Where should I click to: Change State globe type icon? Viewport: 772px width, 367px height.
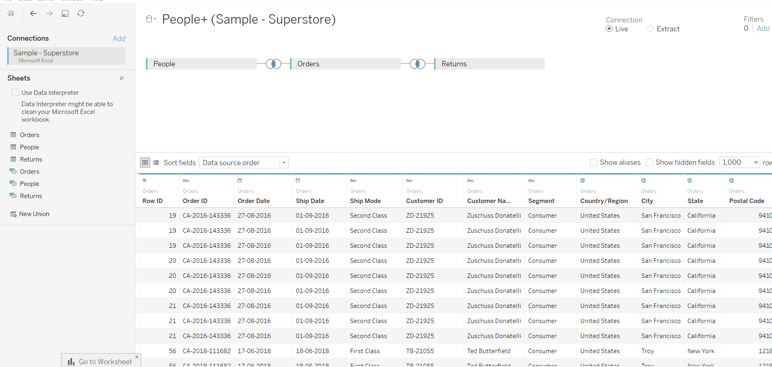click(690, 180)
